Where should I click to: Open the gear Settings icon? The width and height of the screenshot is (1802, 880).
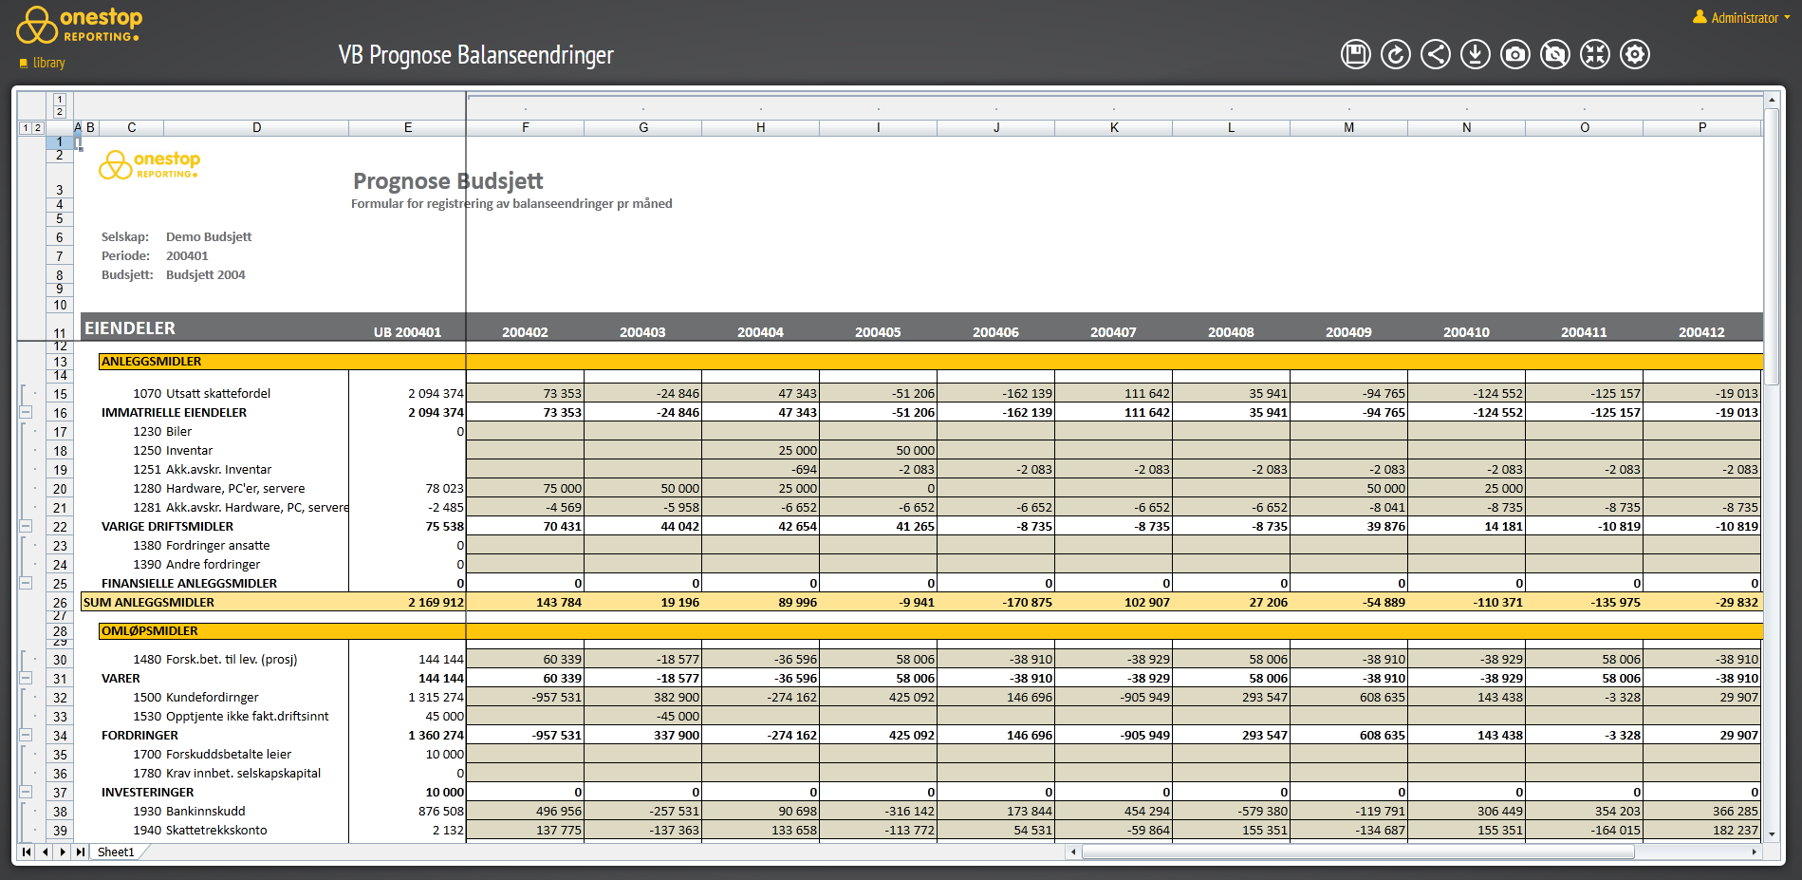pyautogui.click(x=1635, y=54)
